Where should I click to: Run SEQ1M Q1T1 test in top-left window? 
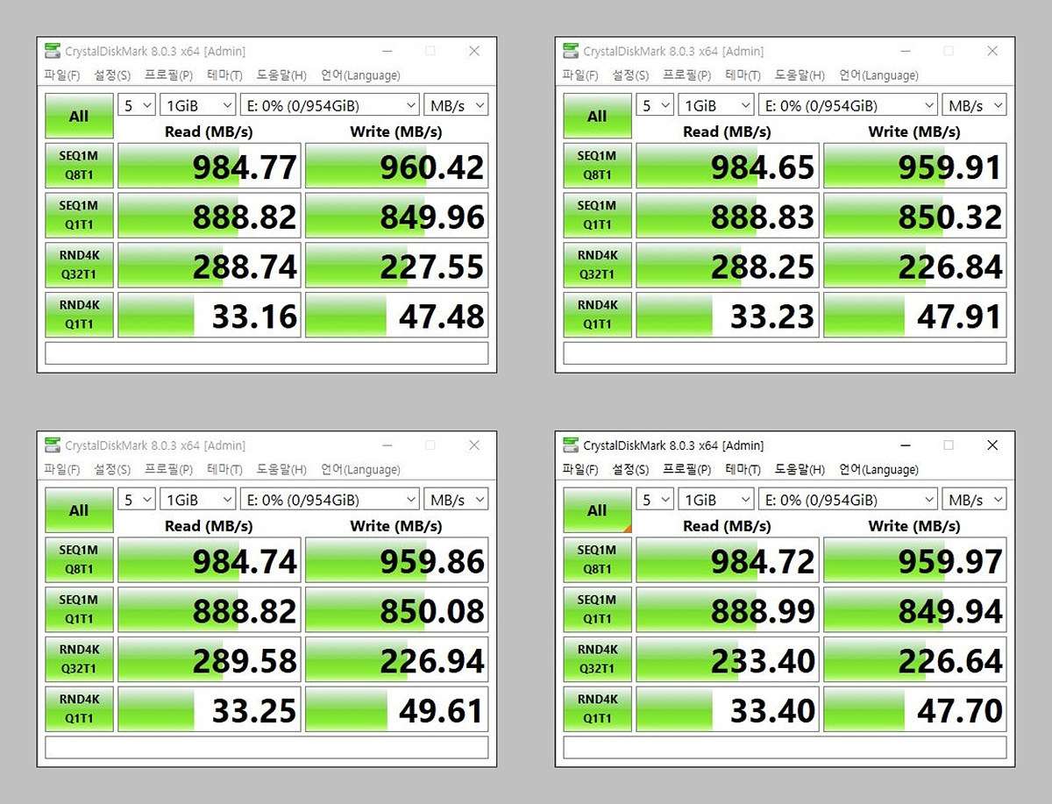click(x=79, y=216)
